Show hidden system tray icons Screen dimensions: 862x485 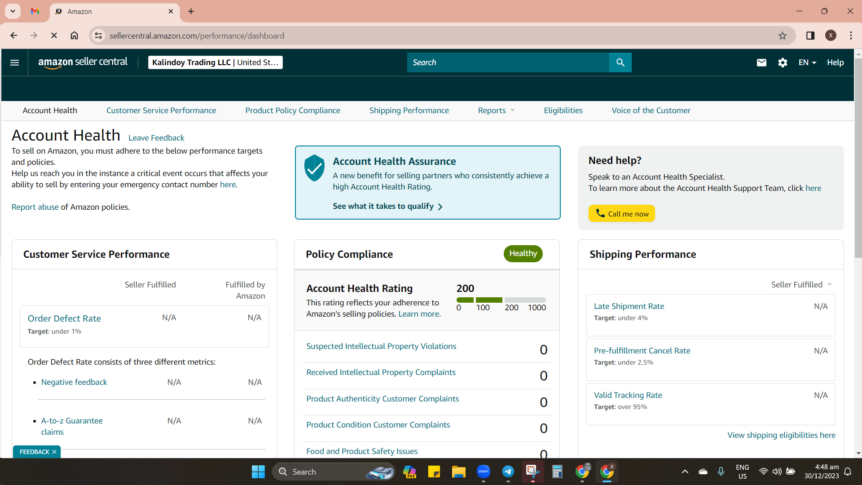[685, 472]
